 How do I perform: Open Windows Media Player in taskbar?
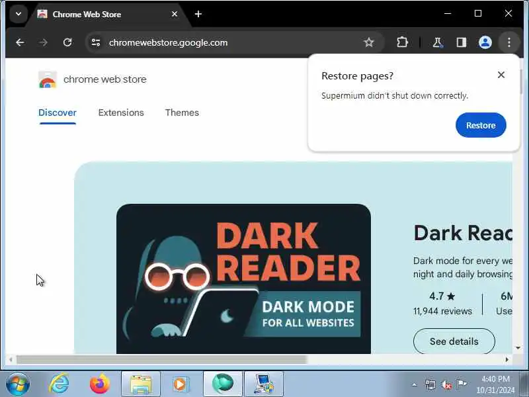tap(181, 384)
